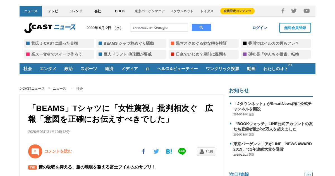Click the article headline about BEAMS Tシャツ
The width and height of the screenshot is (335, 176).
click(x=121, y=114)
